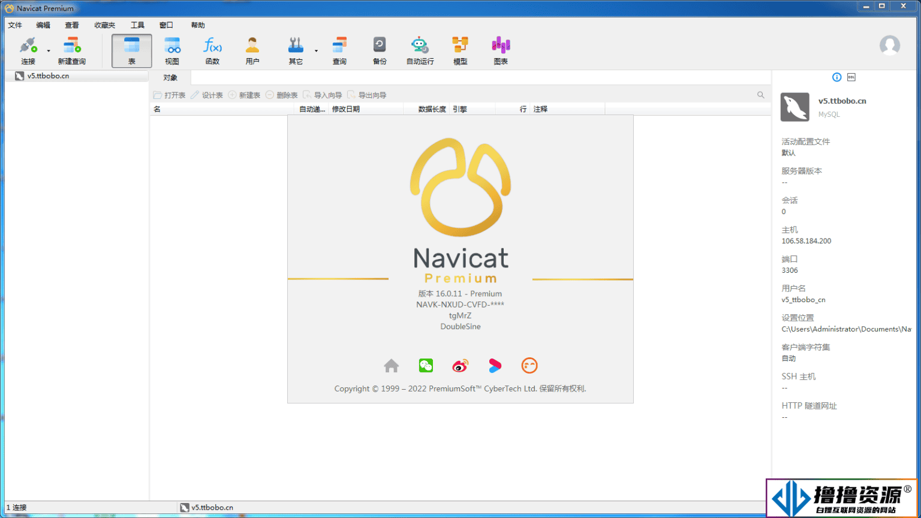The image size is (921, 518).
Task: Switch to the Objects (对象) tab
Action: 170,78
